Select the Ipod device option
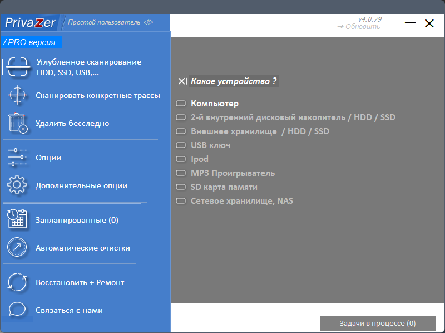The width and height of the screenshot is (445, 333). click(x=192, y=159)
